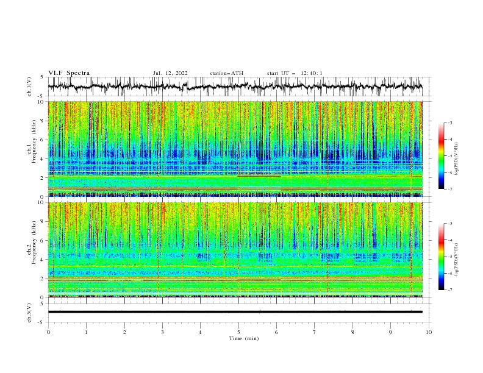This screenshot has height=373, width=483.
Task: Click the "-4" label on lower colorbar
Action: point(449,240)
